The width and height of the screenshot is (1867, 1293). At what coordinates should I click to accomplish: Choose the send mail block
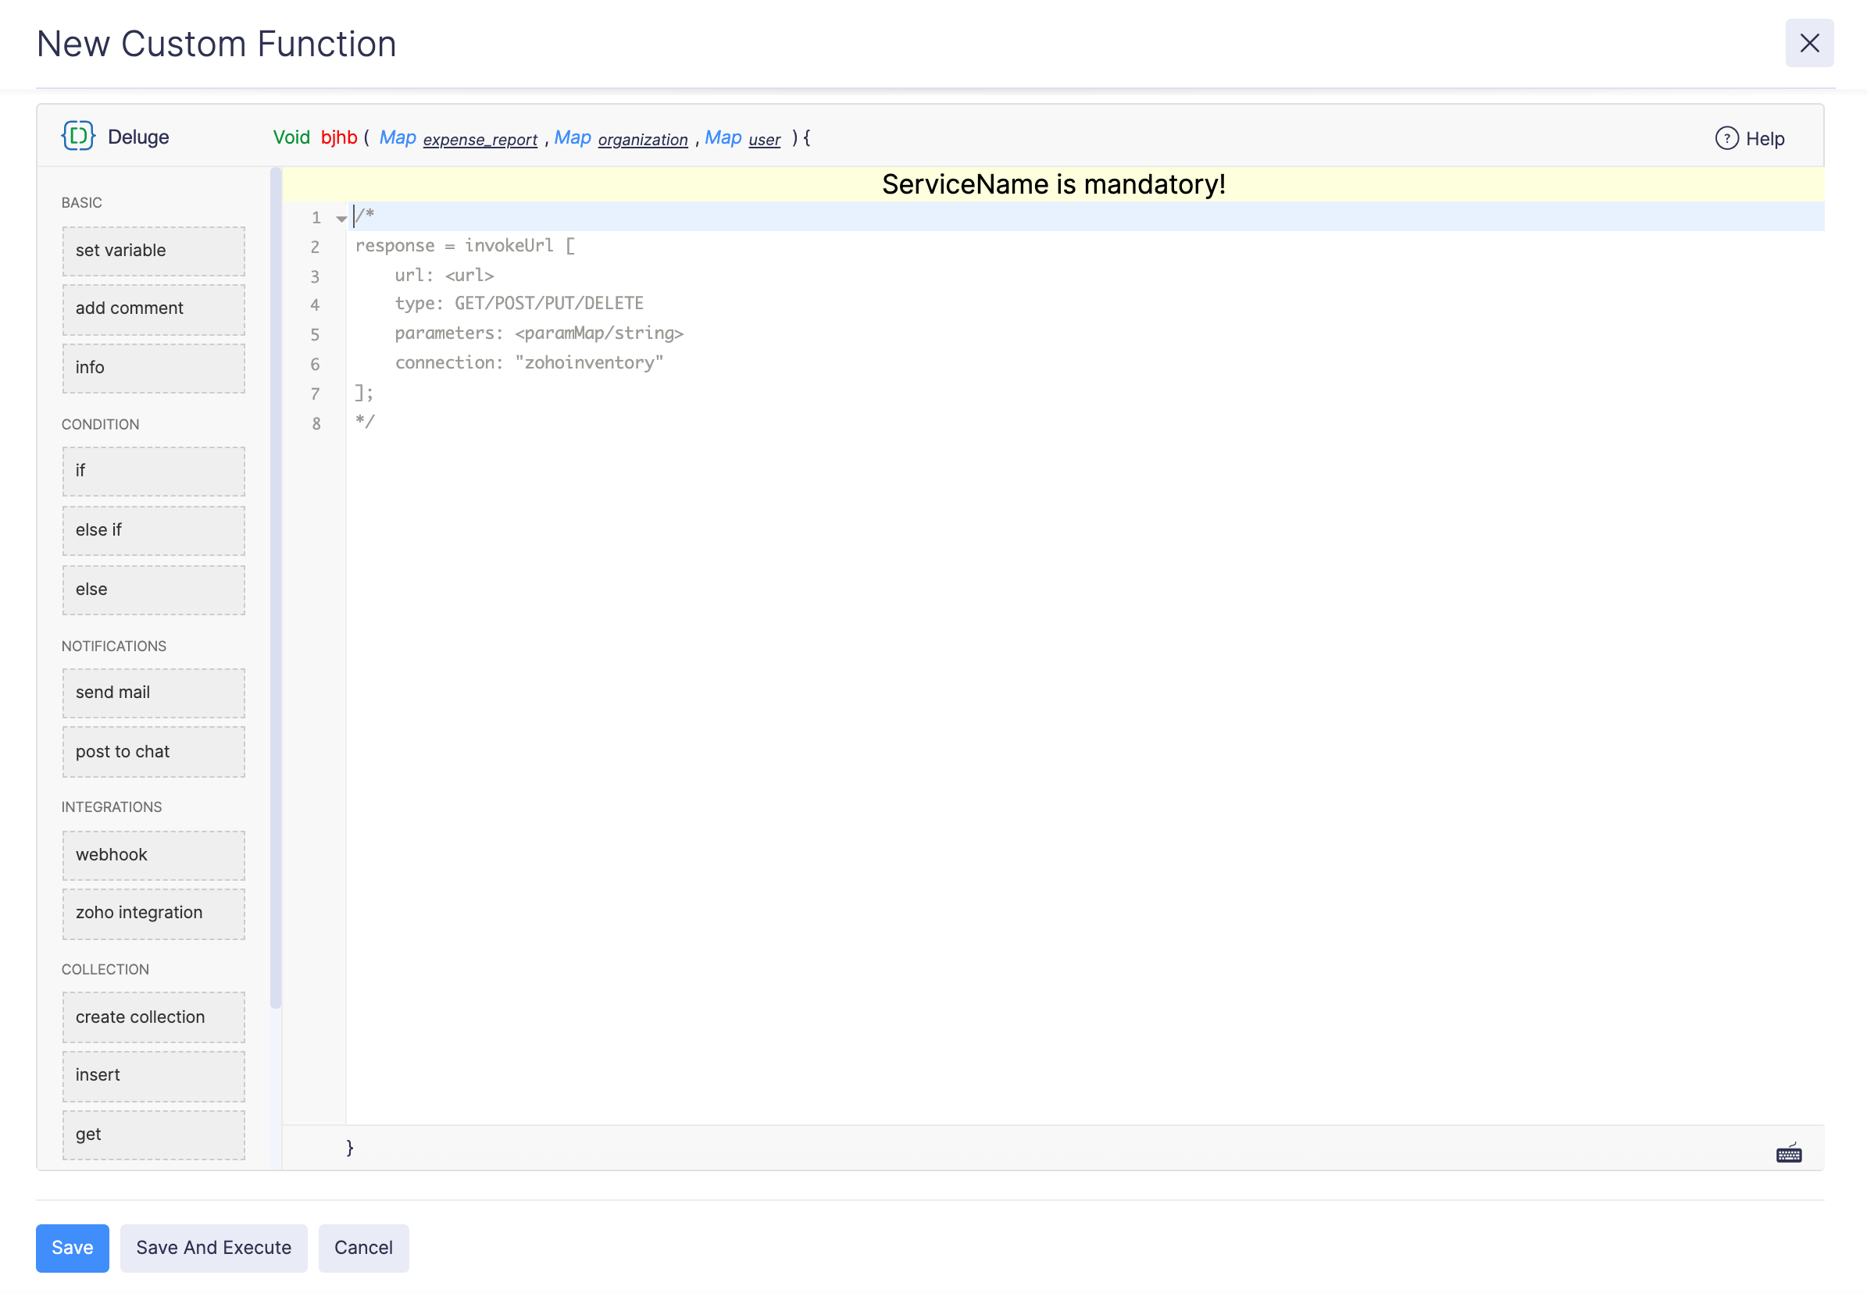click(x=153, y=692)
